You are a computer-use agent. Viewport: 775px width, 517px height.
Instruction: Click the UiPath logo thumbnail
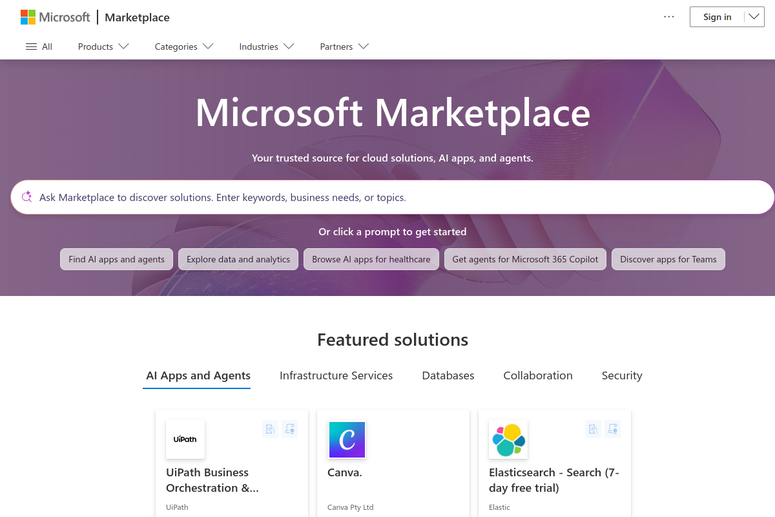coord(185,439)
